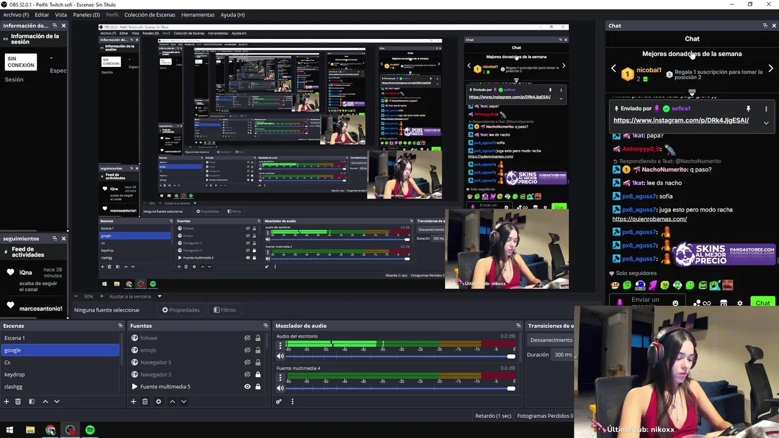Open the Vista menu
Screen dimensions: 779x438
tap(61, 15)
